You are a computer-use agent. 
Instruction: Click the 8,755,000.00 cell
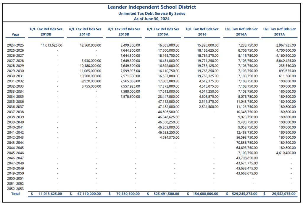click(x=91, y=86)
